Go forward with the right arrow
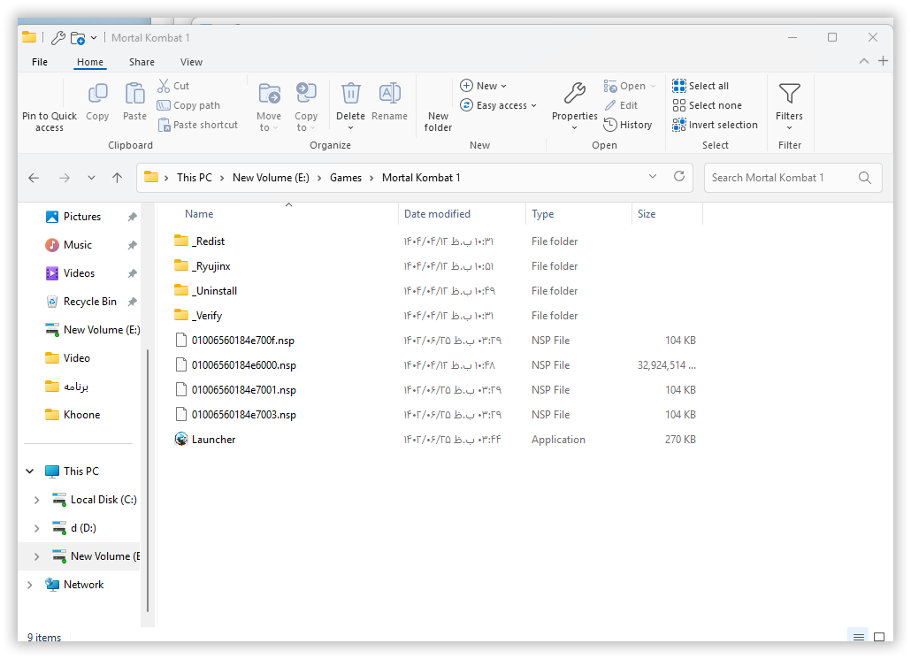Image resolution: width=911 pixels, height=659 pixels. (x=65, y=178)
